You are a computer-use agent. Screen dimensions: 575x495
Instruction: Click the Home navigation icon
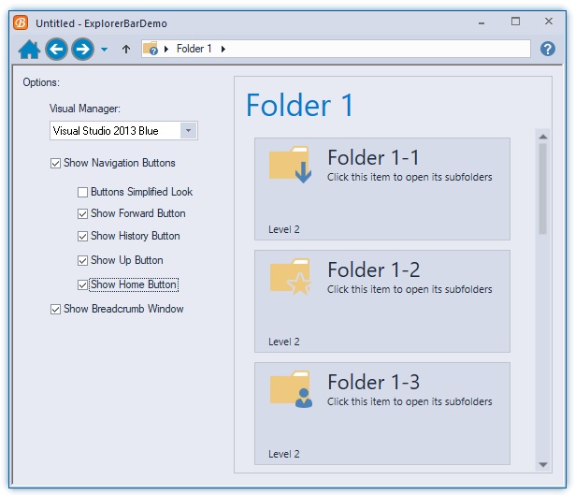coord(29,50)
